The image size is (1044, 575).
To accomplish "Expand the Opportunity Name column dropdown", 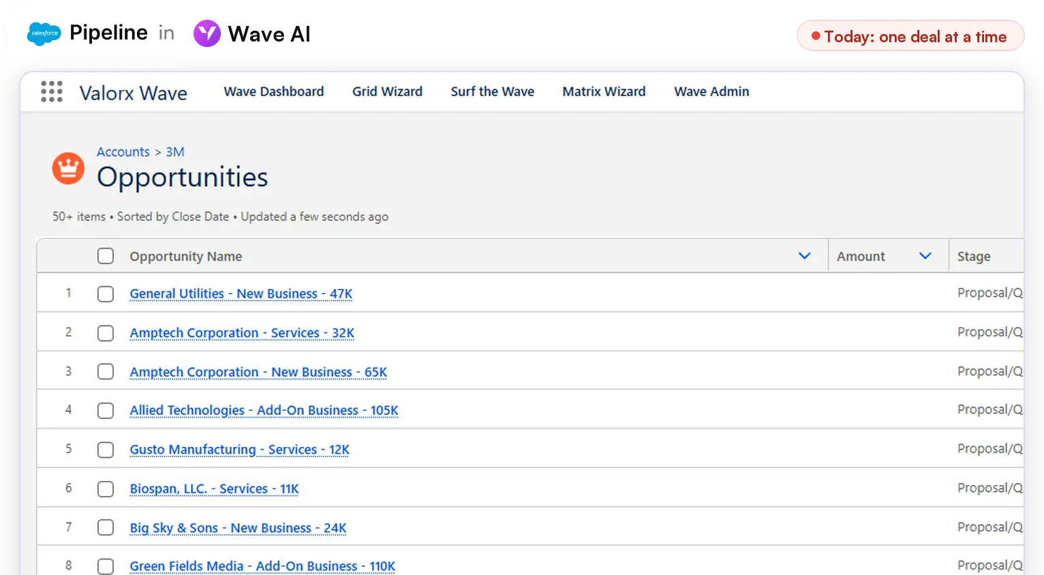I will point(805,256).
